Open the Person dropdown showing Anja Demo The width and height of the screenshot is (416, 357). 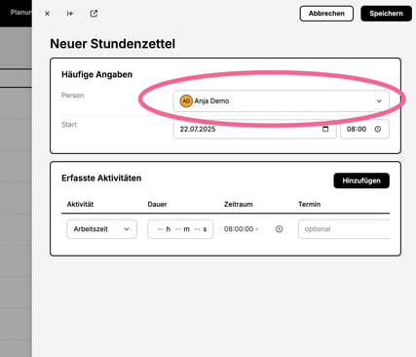[282, 101]
